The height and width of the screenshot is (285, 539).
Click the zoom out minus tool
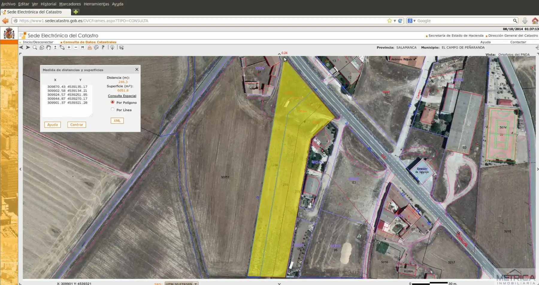click(x=76, y=47)
